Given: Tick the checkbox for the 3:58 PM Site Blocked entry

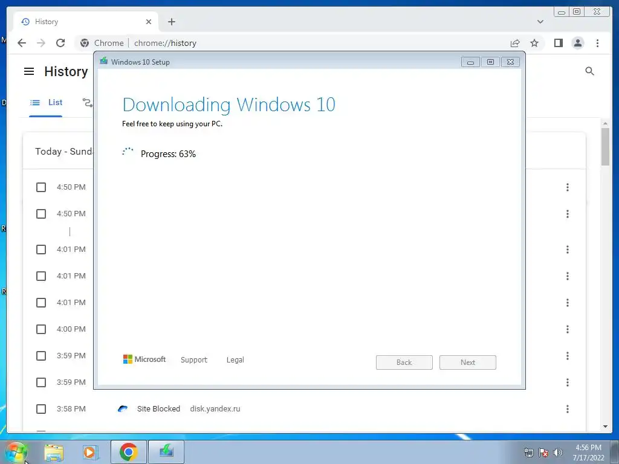Looking at the screenshot, I should (41, 409).
